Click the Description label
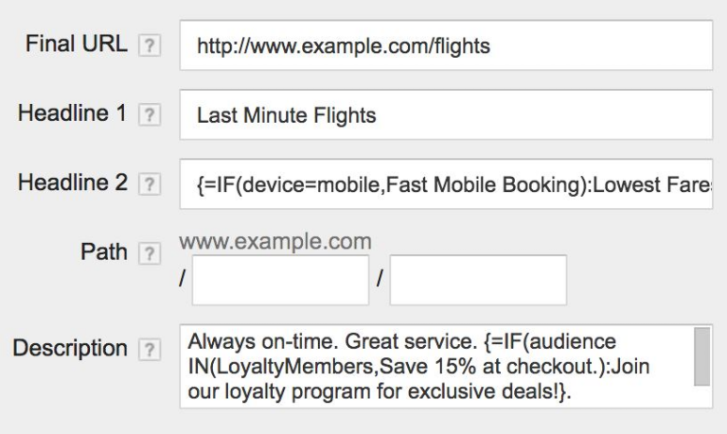The height and width of the screenshot is (434, 727). point(70,347)
